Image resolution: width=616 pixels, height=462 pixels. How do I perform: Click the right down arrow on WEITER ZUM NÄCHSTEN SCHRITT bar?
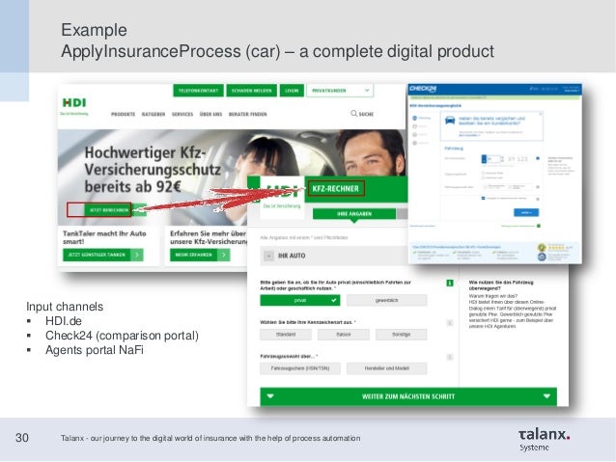tap(546, 396)
